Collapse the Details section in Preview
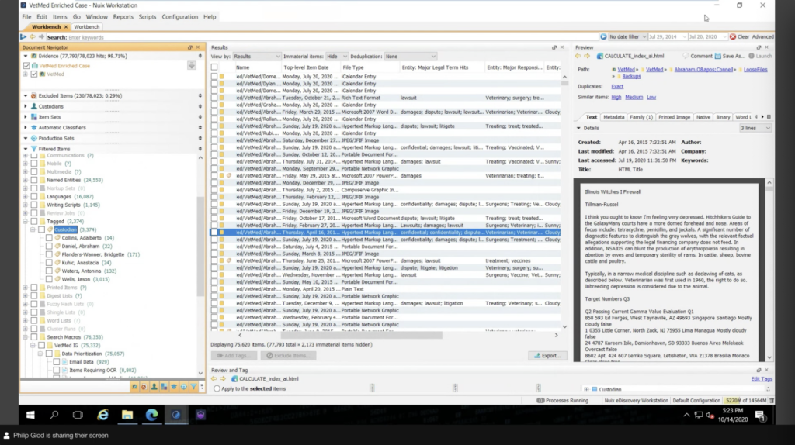 [578, 128]
